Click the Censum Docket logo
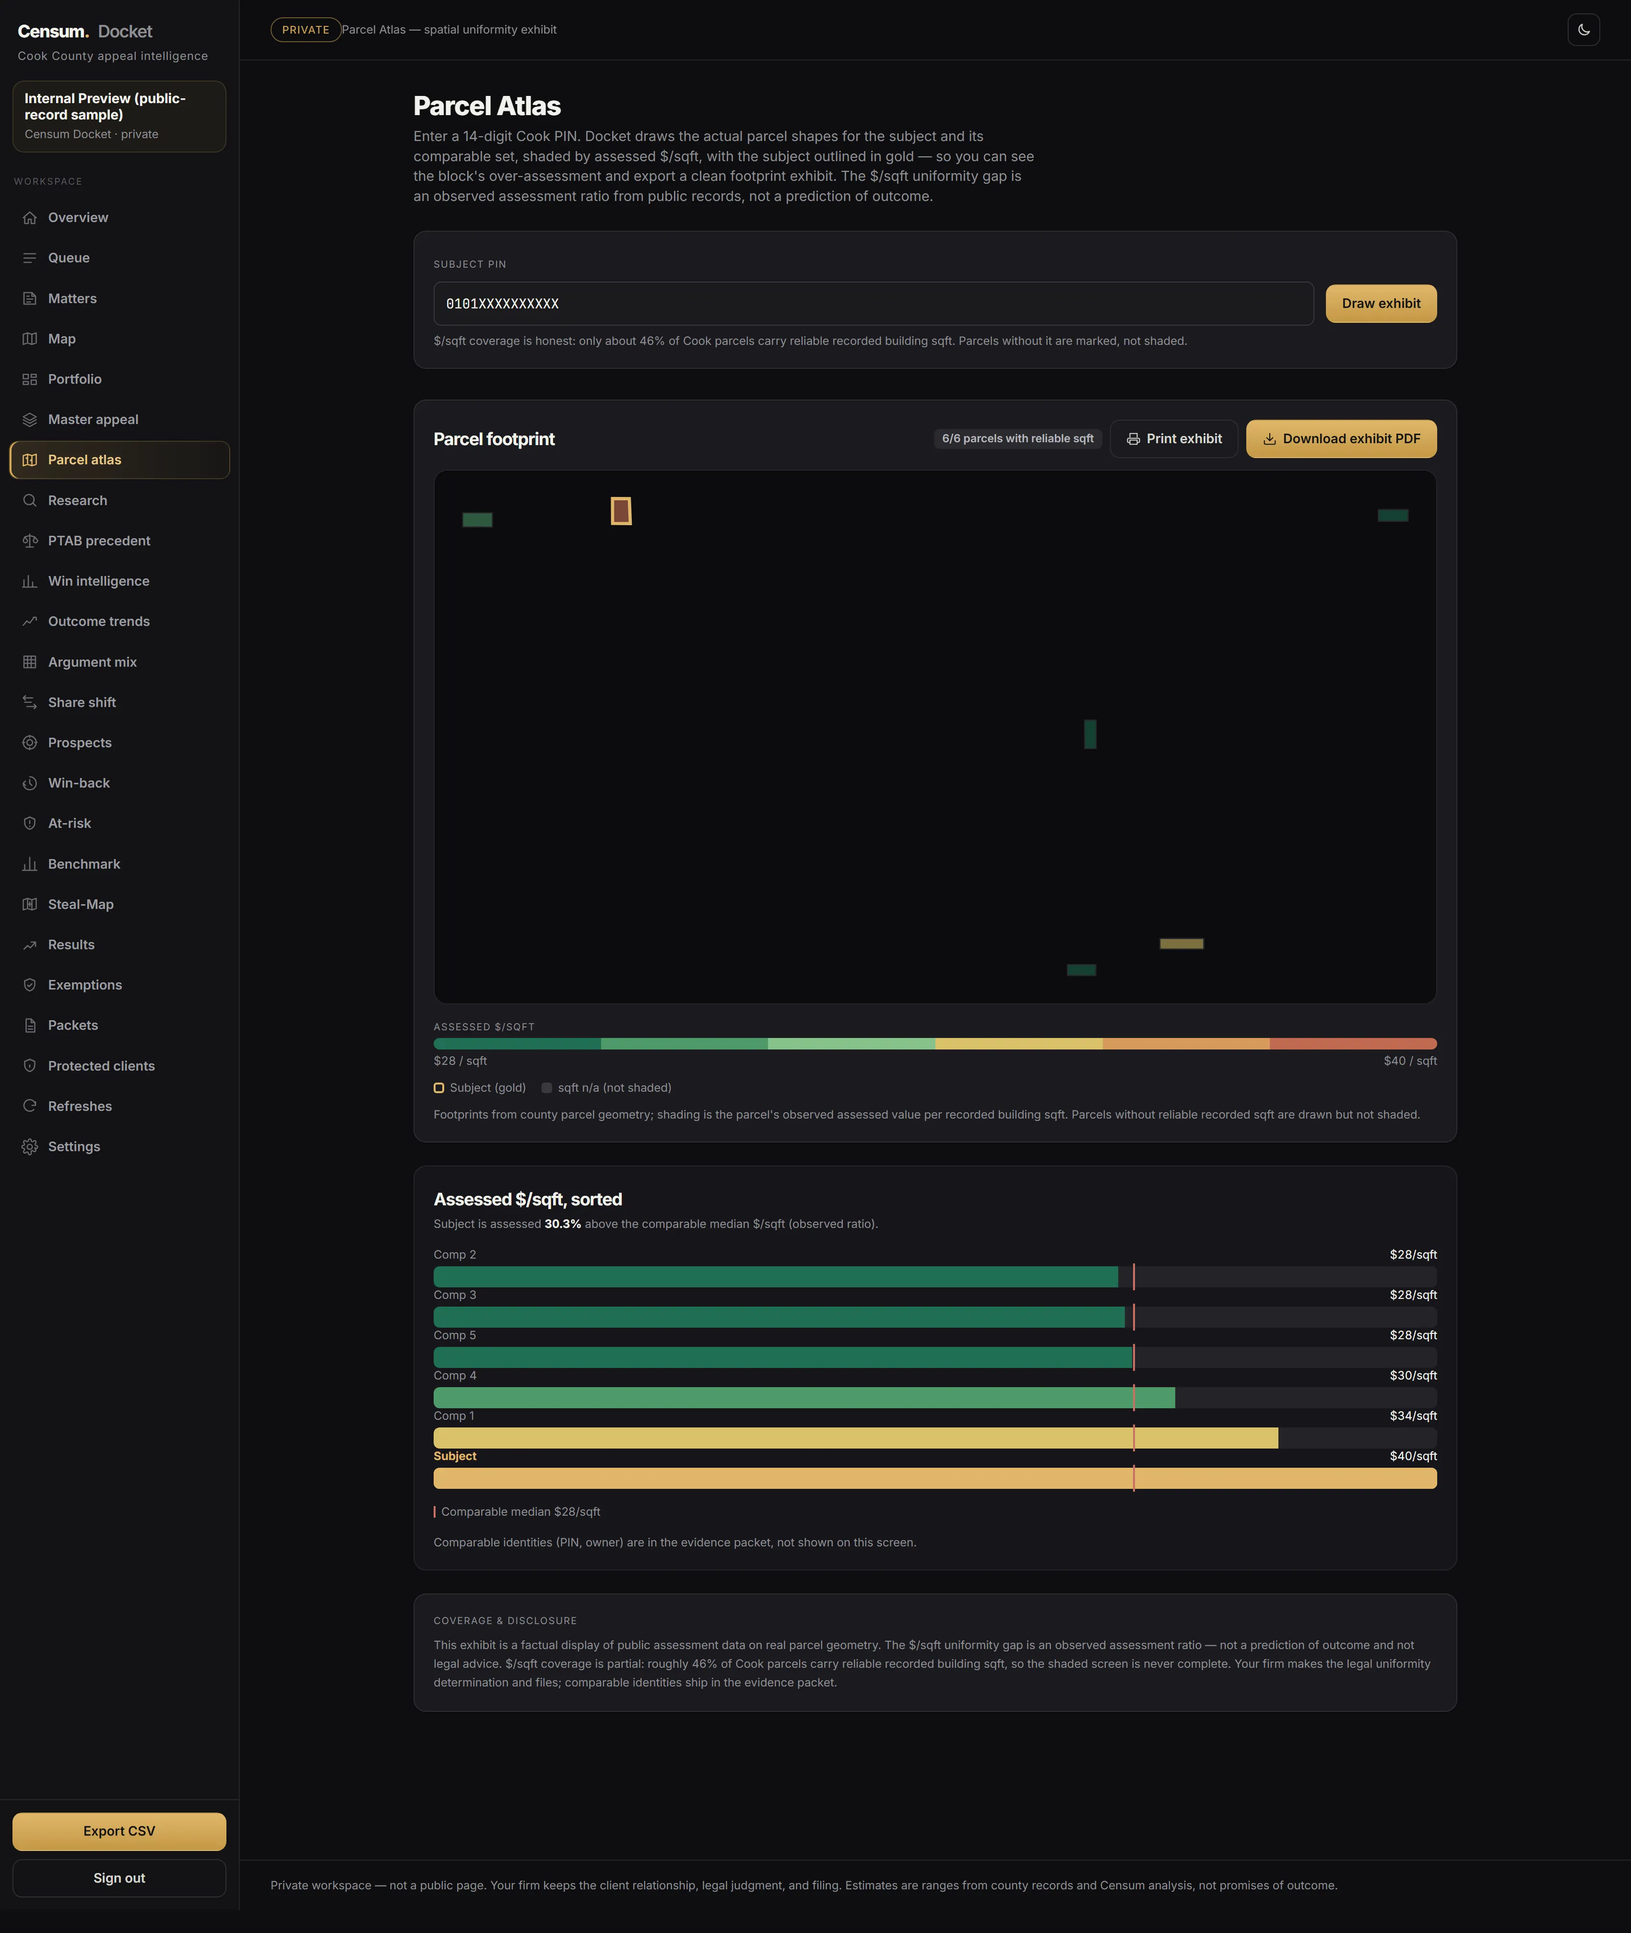 pyautogui.click(x=85, y=32)
